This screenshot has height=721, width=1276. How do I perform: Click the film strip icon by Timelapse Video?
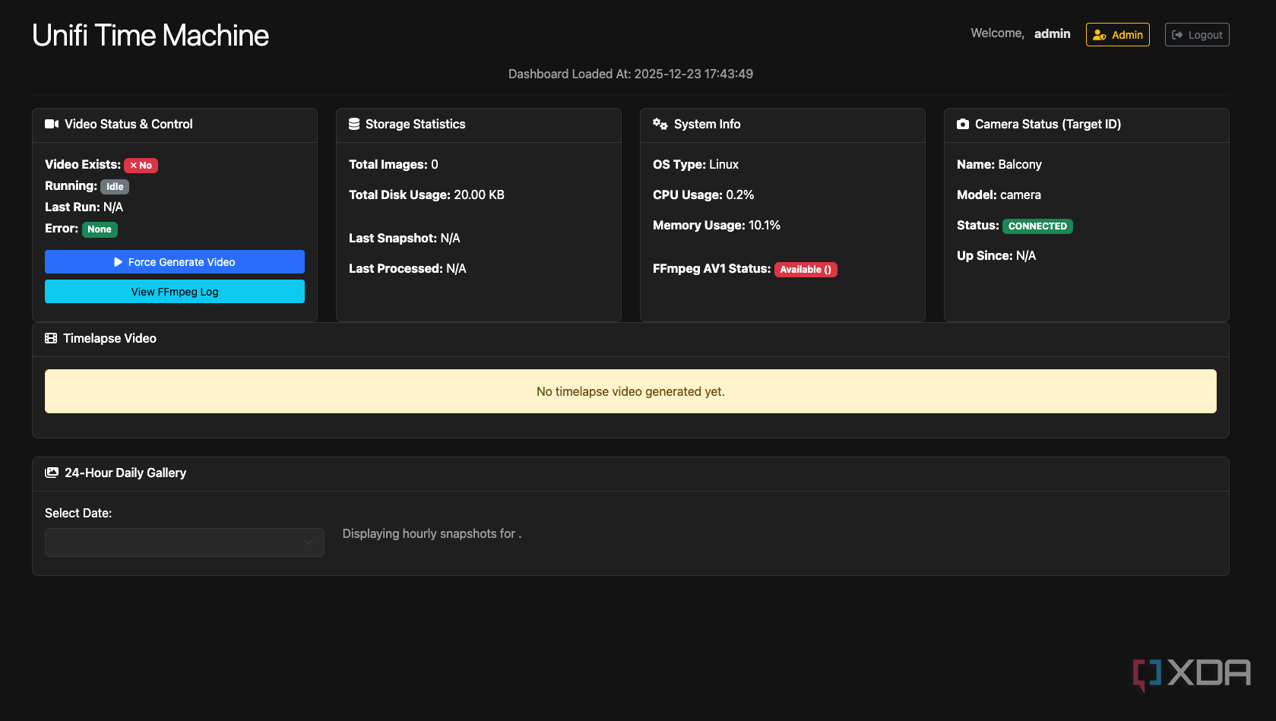coord(51,338)
